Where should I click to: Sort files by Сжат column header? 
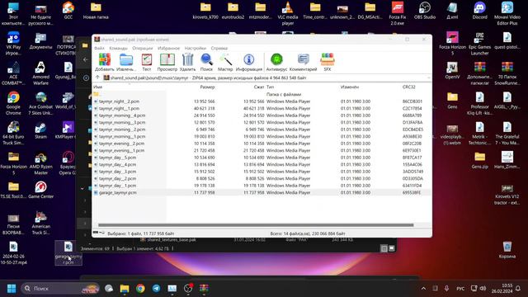point(258,87)
